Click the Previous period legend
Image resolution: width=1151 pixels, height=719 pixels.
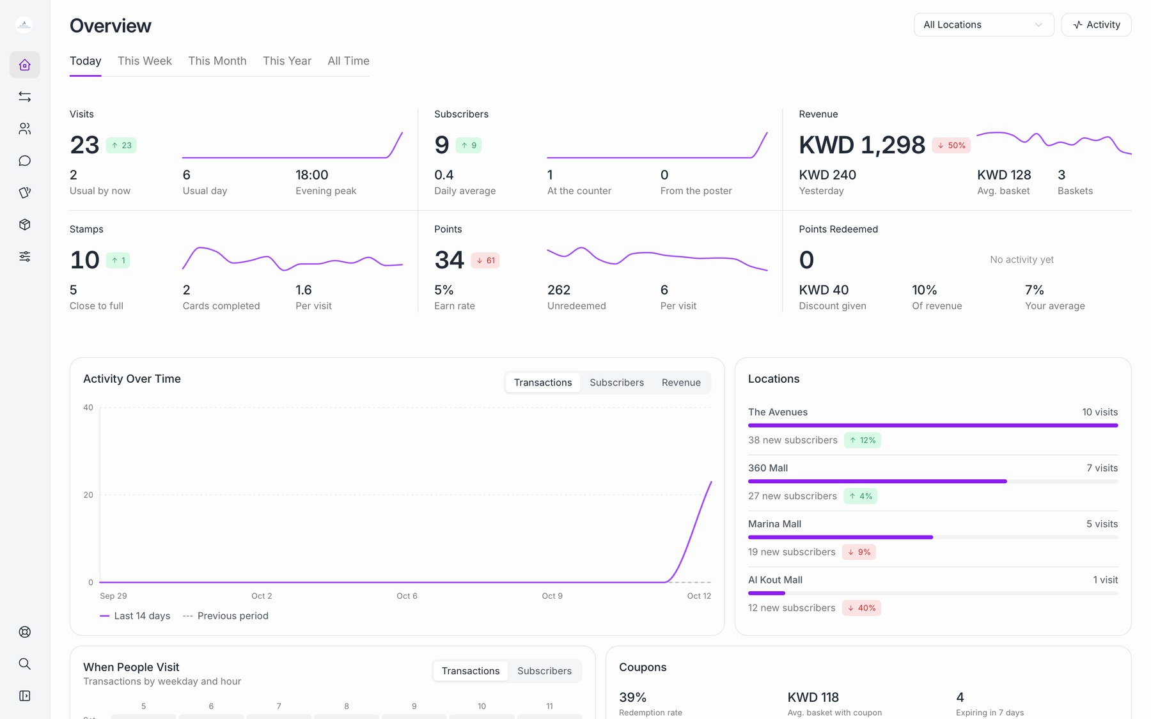coord(225,616)
